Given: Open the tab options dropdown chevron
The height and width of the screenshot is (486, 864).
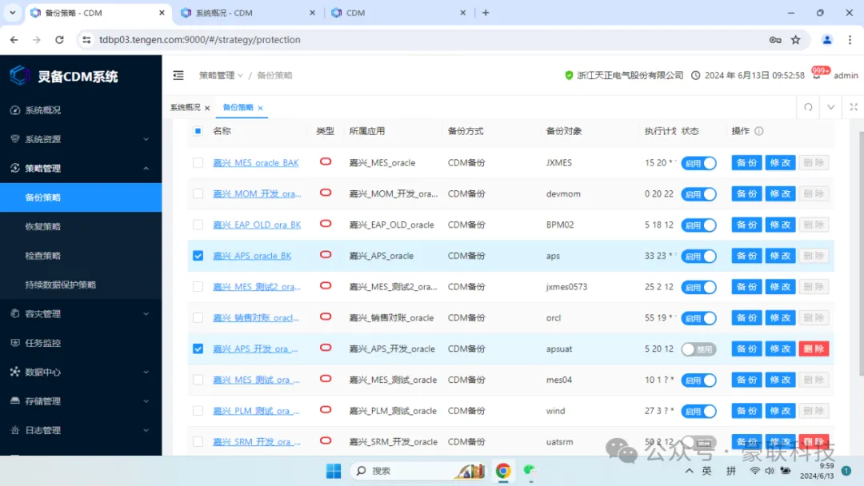Looking at the screenshot, I should (x=830, y=107).
